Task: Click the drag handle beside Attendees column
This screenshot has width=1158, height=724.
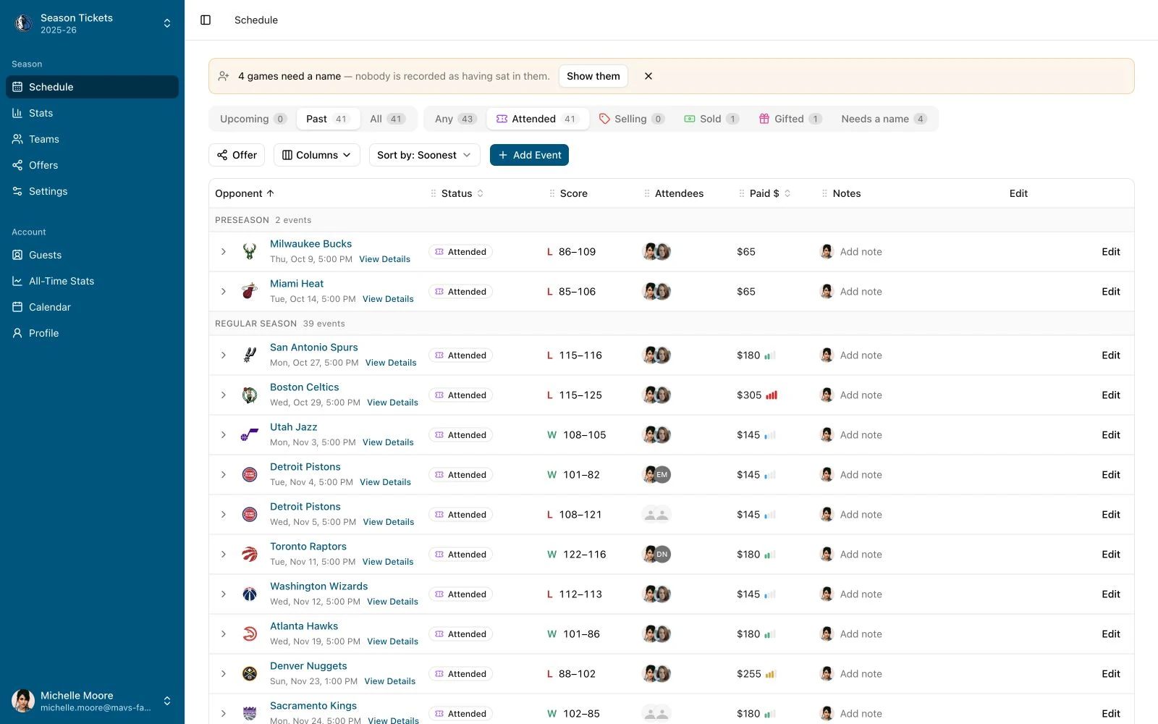Action: (x=647, y=193)
